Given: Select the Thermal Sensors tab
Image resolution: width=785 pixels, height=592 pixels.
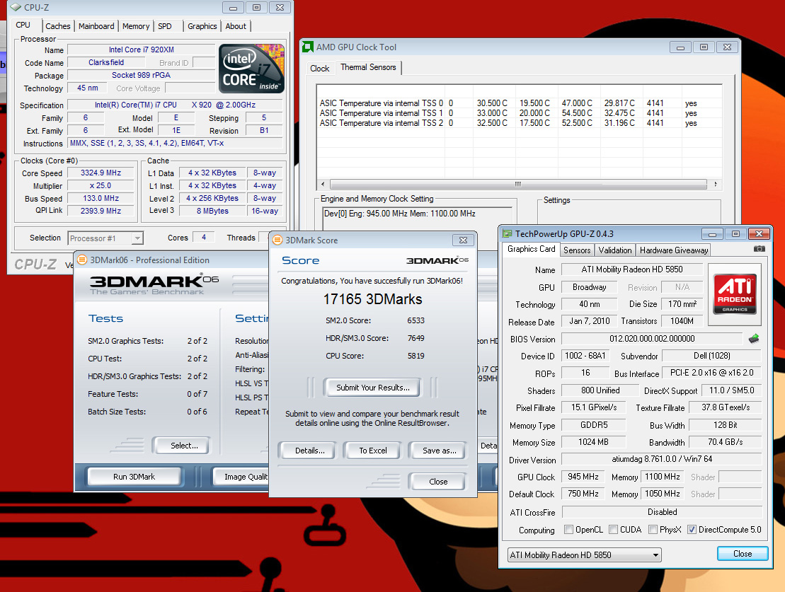Looking at the screenshot, I should 369,67.
